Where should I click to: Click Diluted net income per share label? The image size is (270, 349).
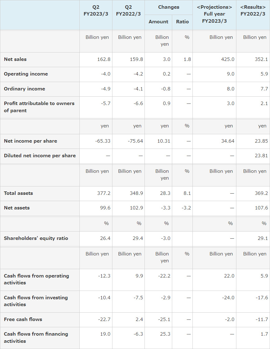(x=40, y=156)
